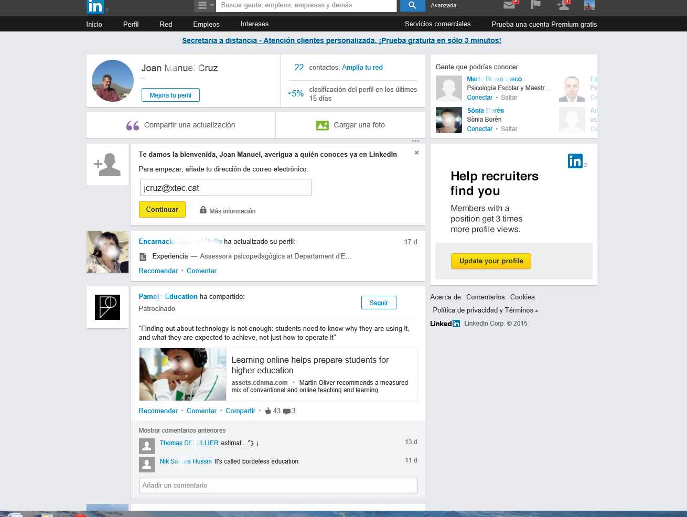The height and width of the screenshot is (517, 687).
Task: Expand Política de privacidad y Términos
Action: [485, 310]
